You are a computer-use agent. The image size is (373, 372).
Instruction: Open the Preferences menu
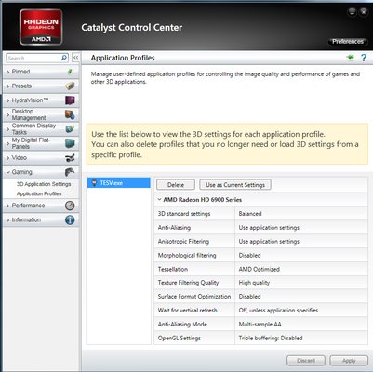click(348, 42)
